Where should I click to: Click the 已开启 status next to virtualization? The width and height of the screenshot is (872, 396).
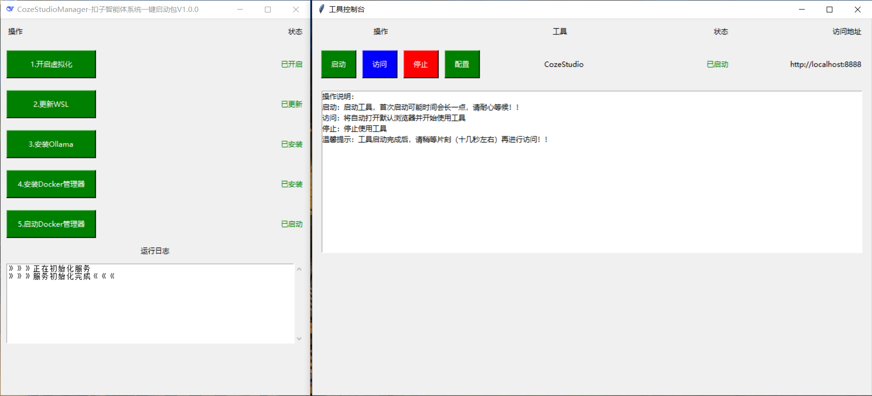(x=292, y=64)
